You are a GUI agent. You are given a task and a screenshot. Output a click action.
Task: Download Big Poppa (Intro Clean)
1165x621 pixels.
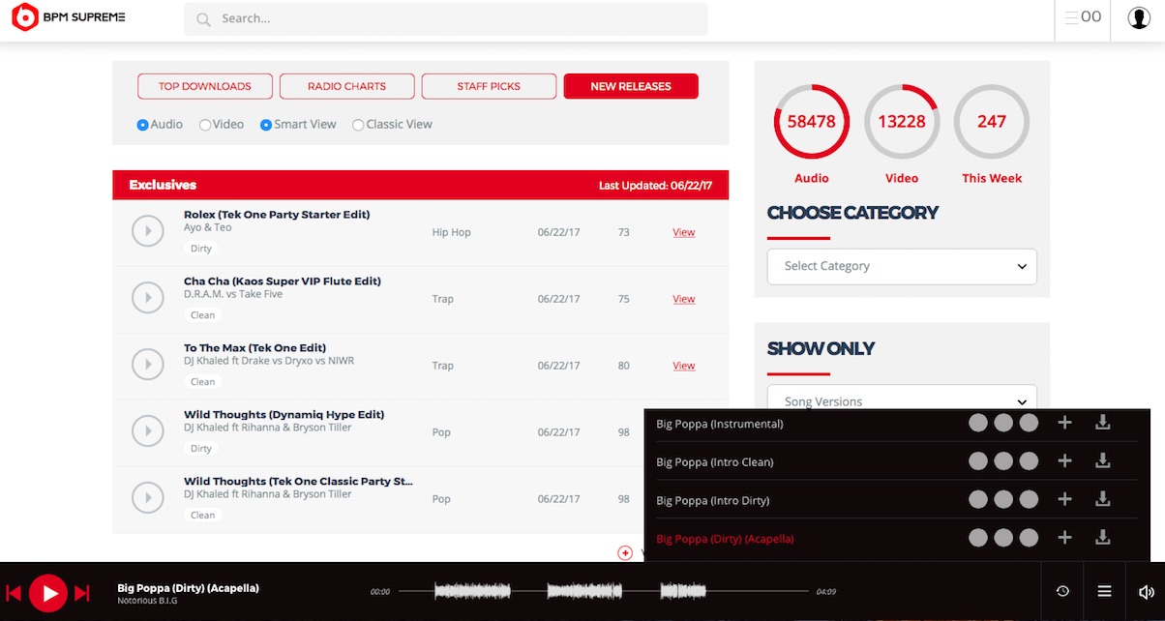pos(1102,461)
